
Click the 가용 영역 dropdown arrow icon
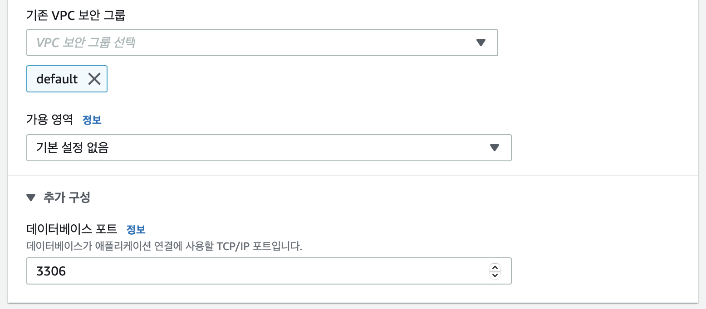(x=495, y=148)
